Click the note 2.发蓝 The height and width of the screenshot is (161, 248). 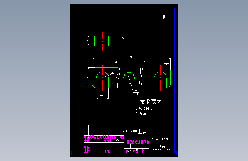pos(141,113)
